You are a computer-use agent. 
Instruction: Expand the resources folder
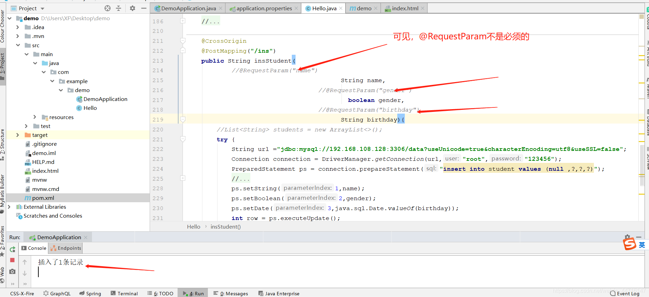(35, 117)
